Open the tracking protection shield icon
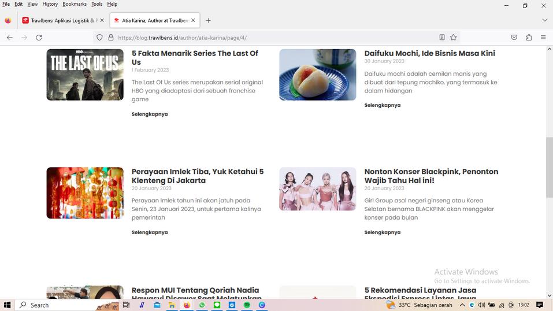The width and height of the screenshot is (553, 311). (x=99, y=38)
